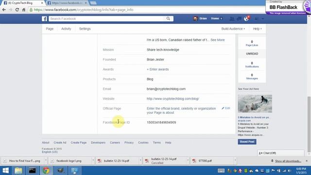Open Windows Start button

tap(5, 171)
